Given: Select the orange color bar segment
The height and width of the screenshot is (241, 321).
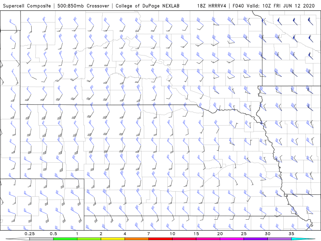Looking at the screenshot, I should point(136,239).
